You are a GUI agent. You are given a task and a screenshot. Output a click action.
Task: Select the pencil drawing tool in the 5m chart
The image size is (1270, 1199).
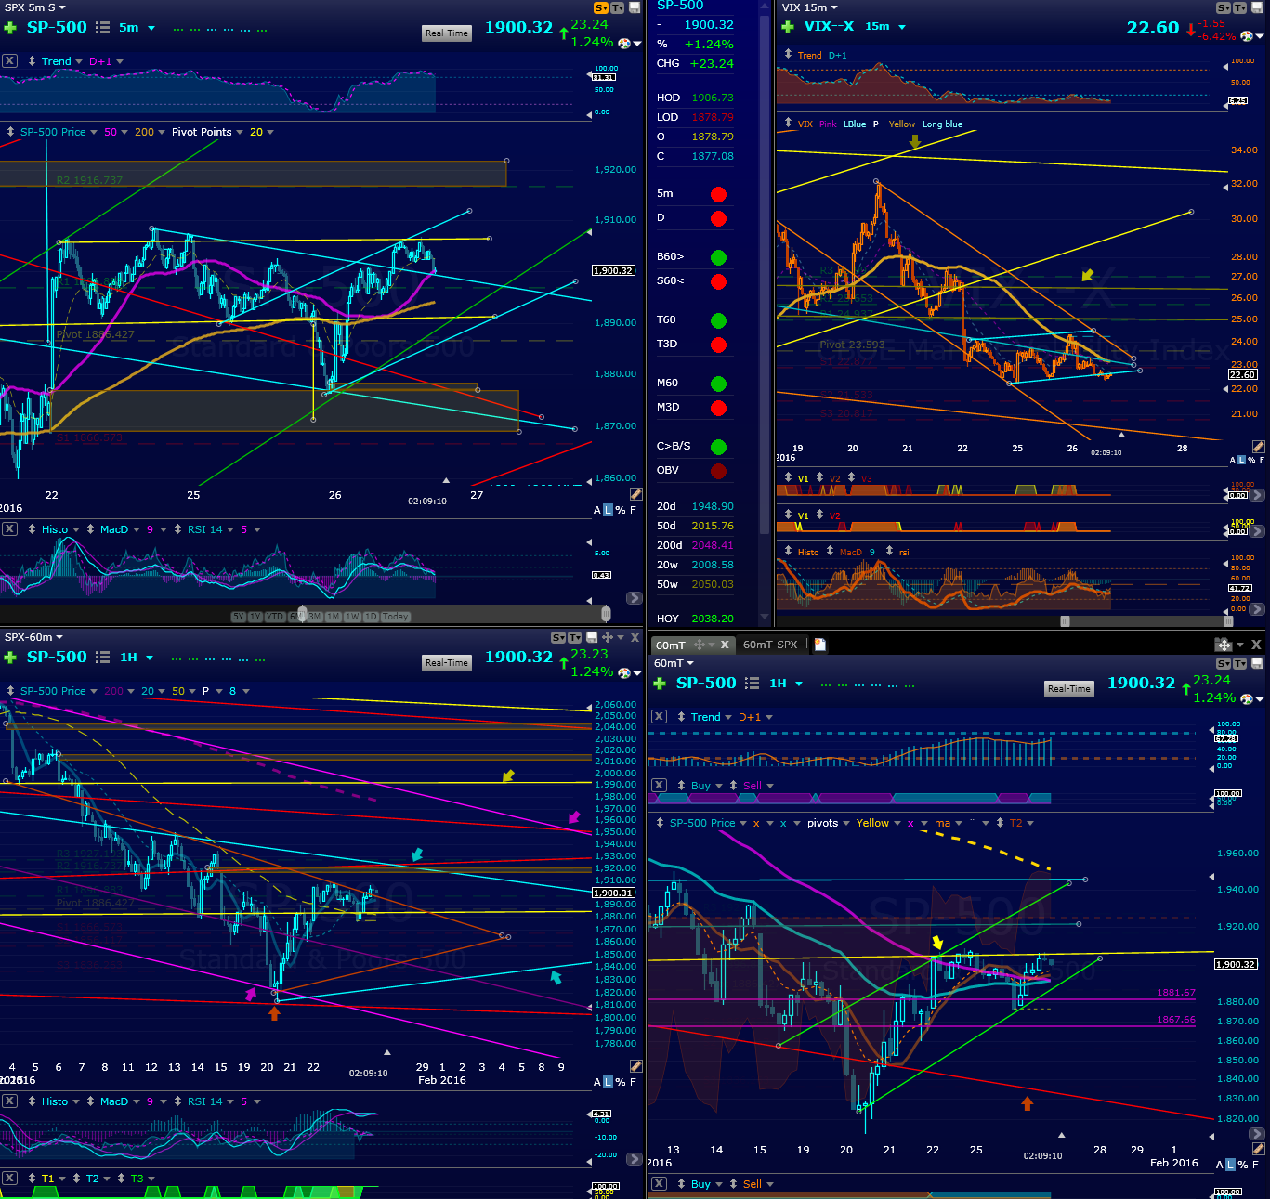tap(635, 494)
